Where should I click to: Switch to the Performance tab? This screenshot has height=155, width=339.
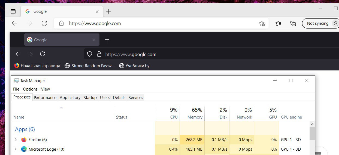click(45, 98)
